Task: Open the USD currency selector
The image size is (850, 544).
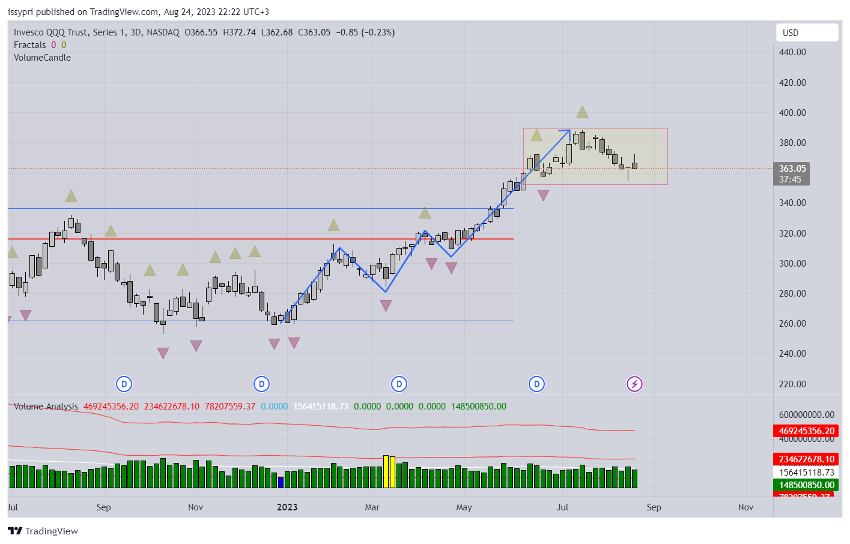Action: pyautogui.click(x=807, y=32)
